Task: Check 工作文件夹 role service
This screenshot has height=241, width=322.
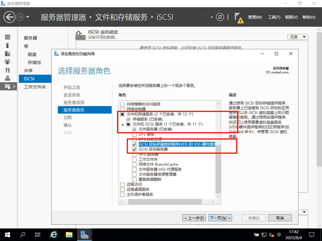Action: coord(134,159)
